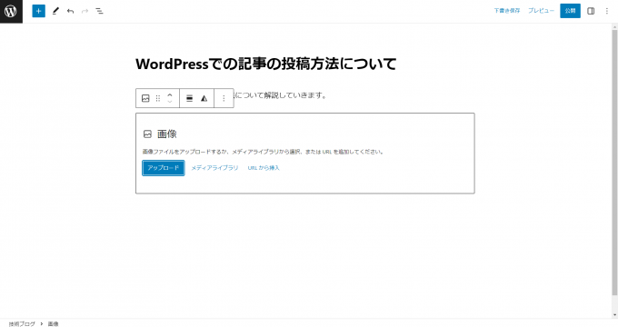The image size is (618, 327).
Task: Open the block inserter plus button
Action: point(38,11)
